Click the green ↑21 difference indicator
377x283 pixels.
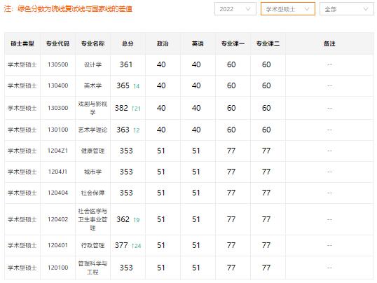pos(136,109)
